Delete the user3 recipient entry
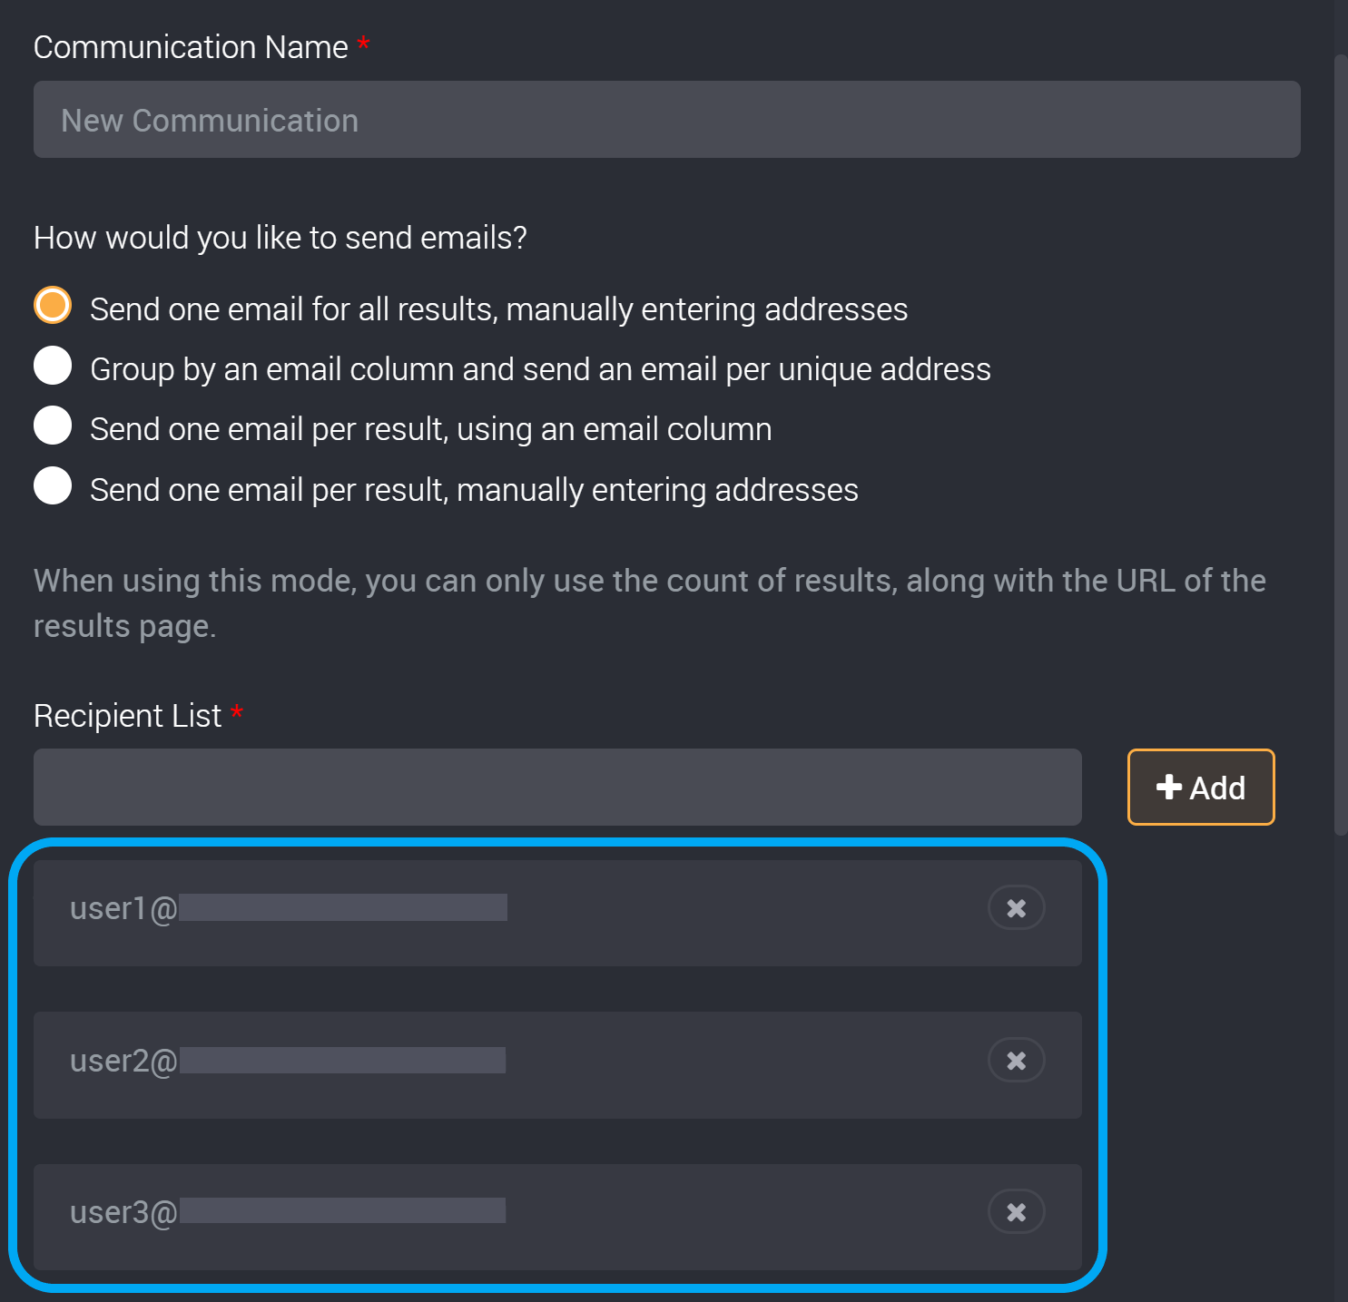The image size is (1348, 1302). [1016, 1212]
